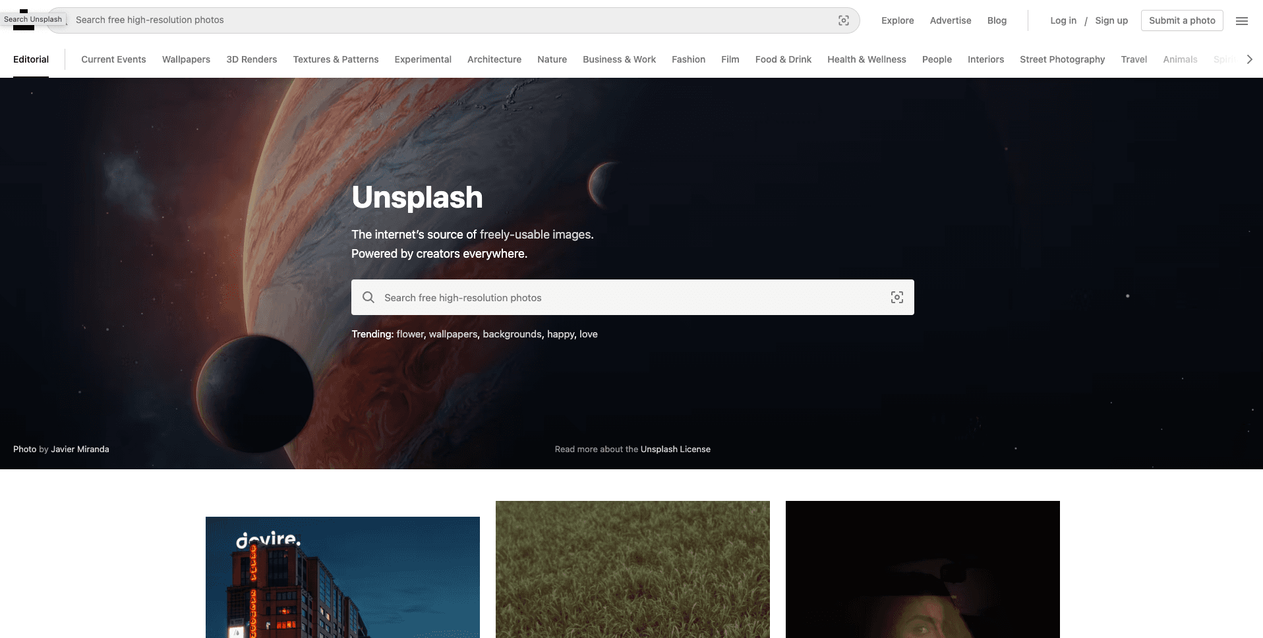
Task: Click trending term happy
Action: click(560, 334)
